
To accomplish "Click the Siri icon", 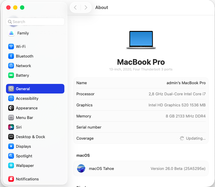I will tap(11, 127).
